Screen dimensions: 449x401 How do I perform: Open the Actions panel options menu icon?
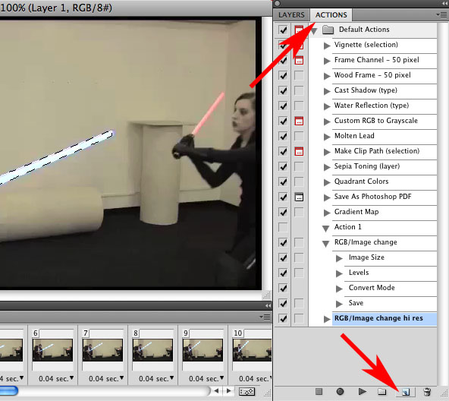coord(441,14)
